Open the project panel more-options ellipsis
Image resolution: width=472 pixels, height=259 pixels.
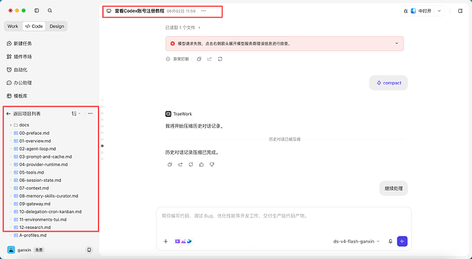[x=90, y=113]
